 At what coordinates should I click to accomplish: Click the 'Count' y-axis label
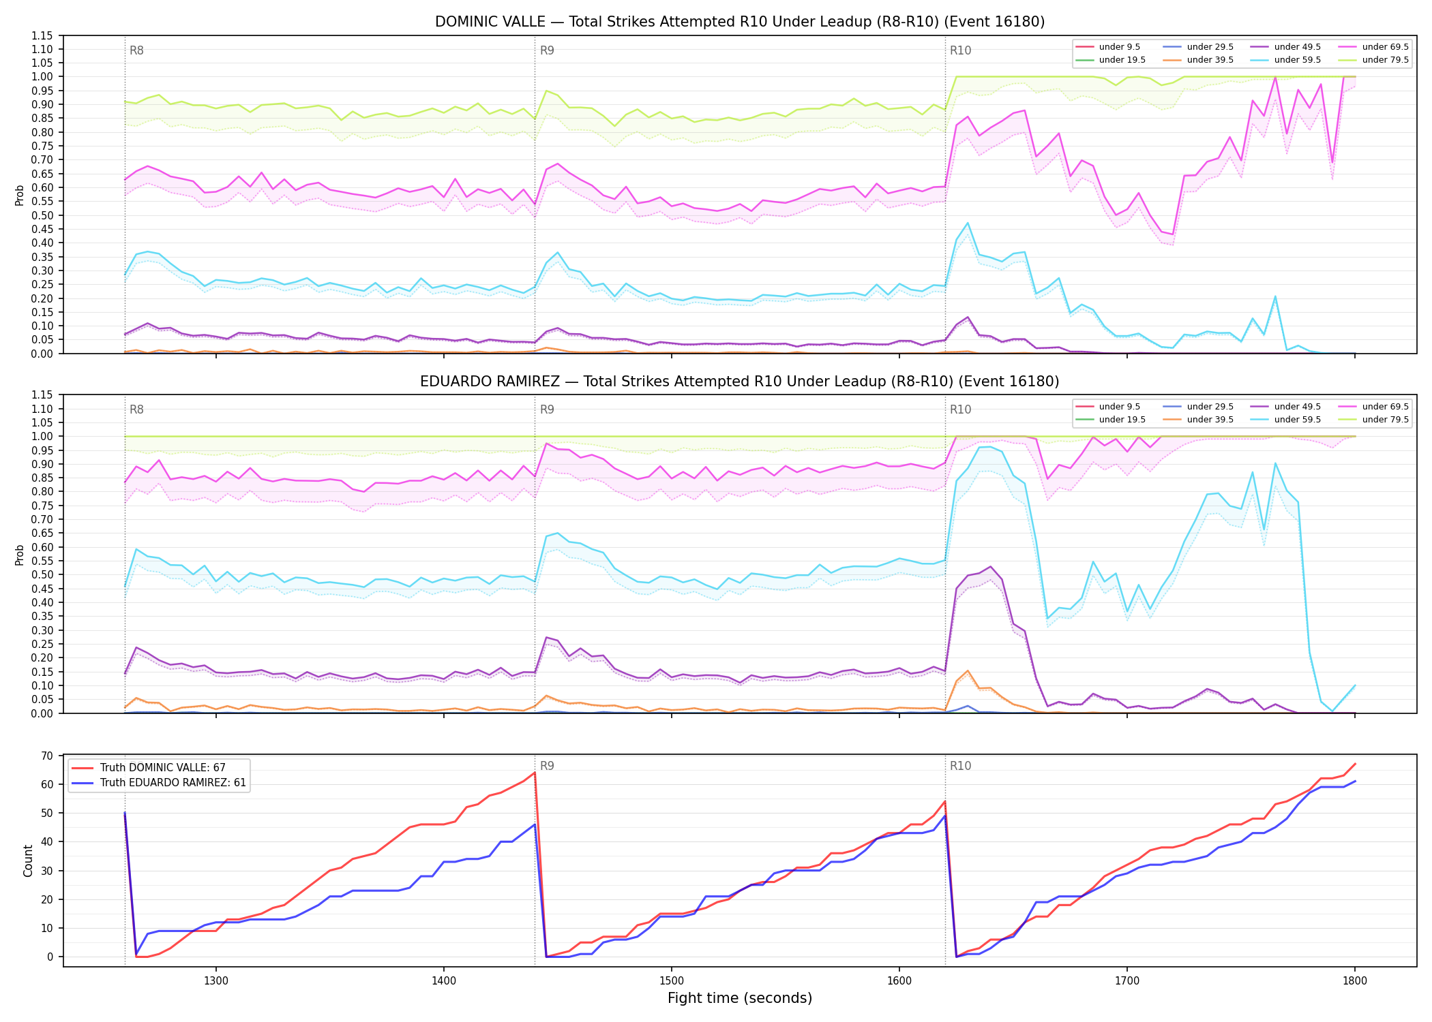point(28,861)
